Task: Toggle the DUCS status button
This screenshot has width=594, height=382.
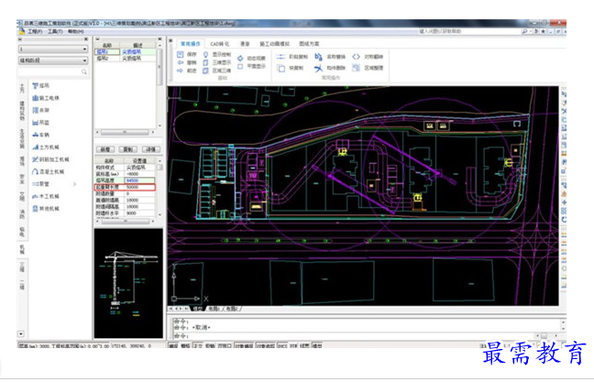Action: click(282, 345)
